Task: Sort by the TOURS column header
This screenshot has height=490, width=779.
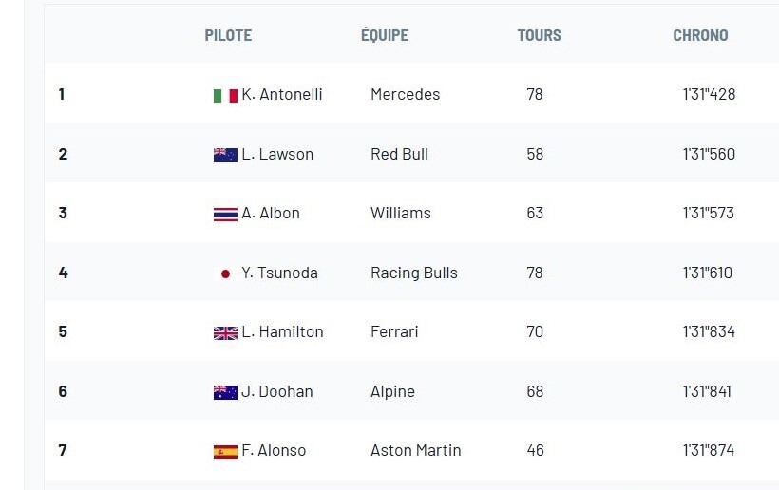Action: coord(539,35)
